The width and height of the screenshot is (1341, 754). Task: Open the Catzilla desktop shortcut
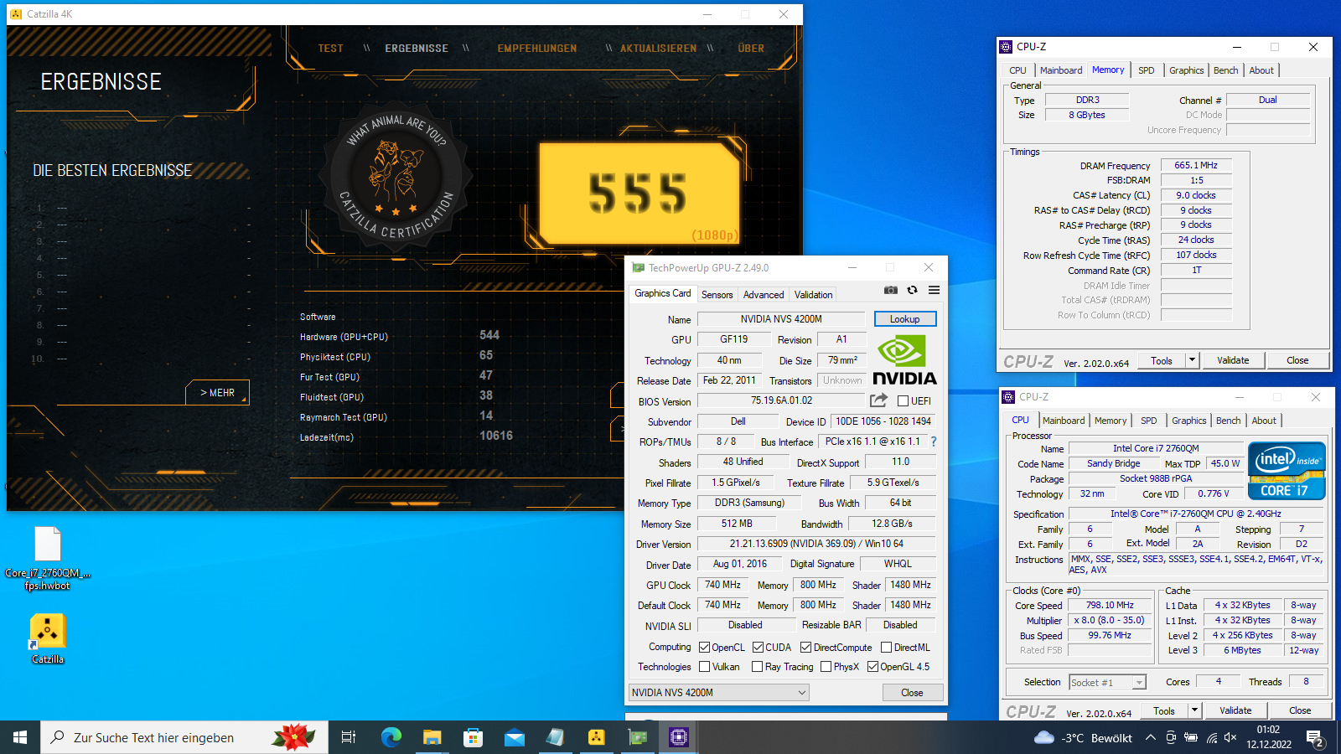click(x=48, y=639)
